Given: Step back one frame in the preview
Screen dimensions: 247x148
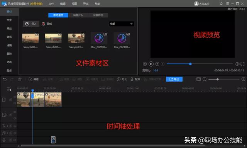Looking at the screenshot, I should tap(145, 64).
